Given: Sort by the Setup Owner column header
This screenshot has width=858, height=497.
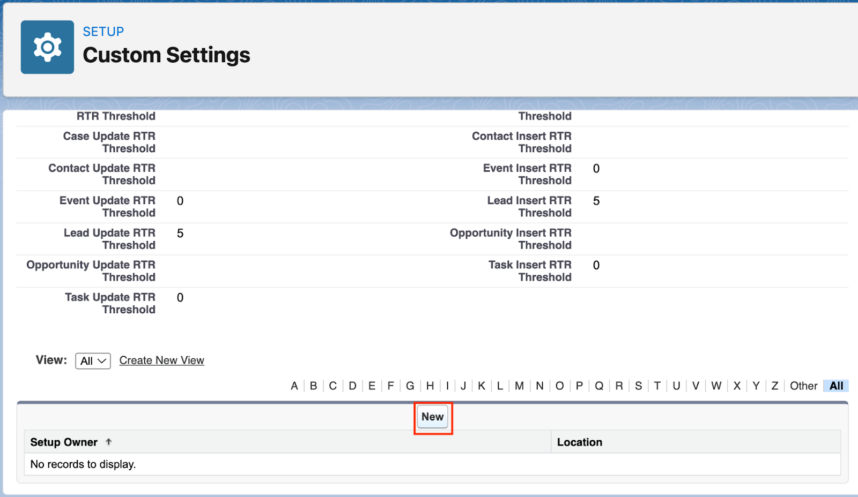Looking at the screenshot, I should (64, 442).
